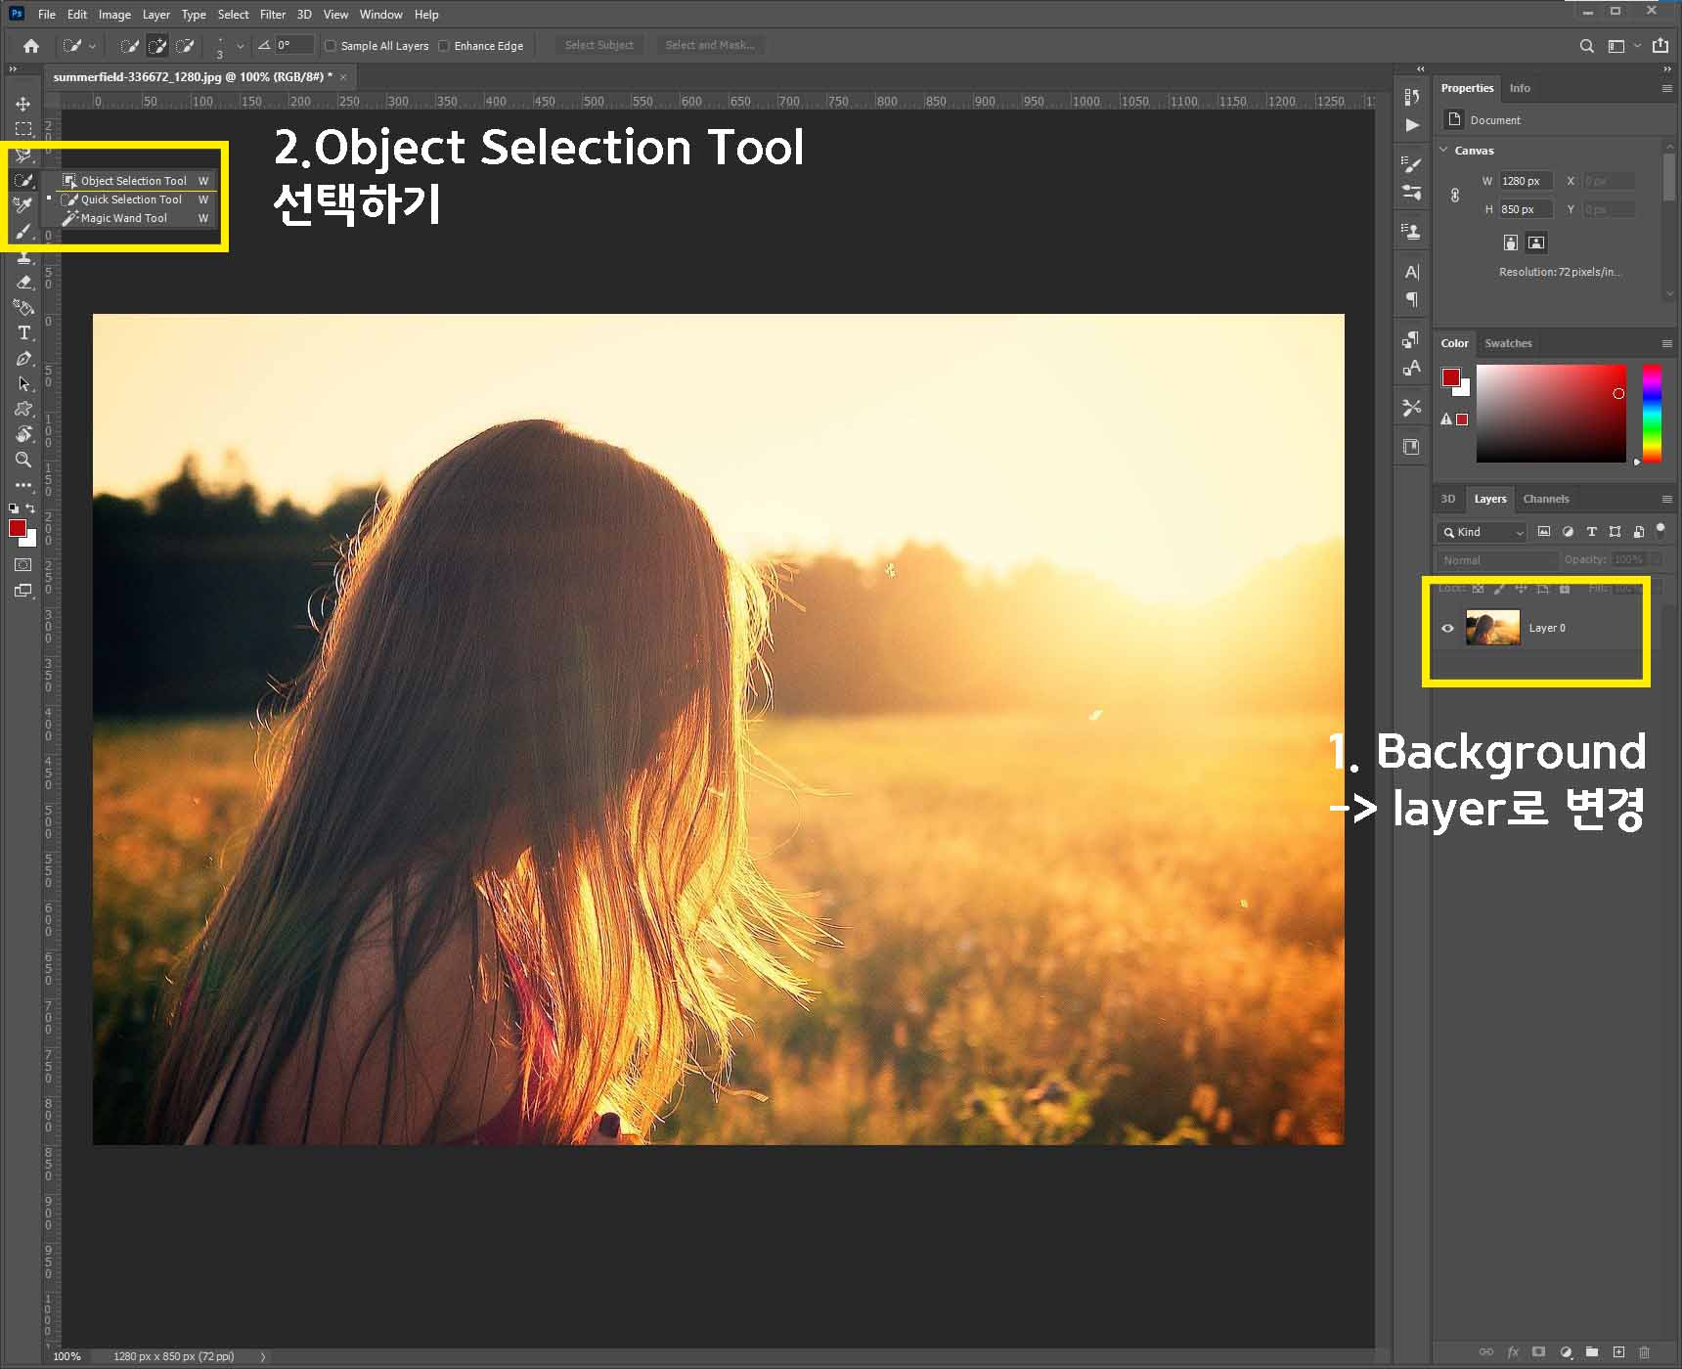Toggle link between canvas width and height
The width and height of the screenshot is (1682, 1369).
[1455, 195]
